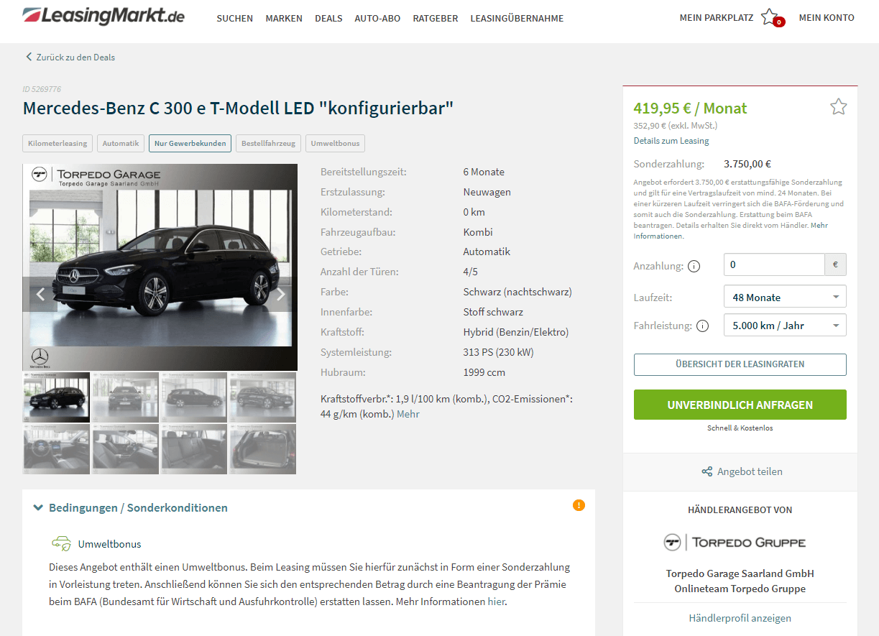
Task: Open MEIN KONTO in the header
Action: coord(827,18)
